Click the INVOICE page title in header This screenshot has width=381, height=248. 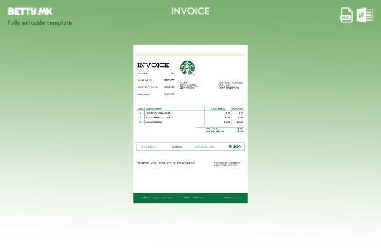click(190, 11)
